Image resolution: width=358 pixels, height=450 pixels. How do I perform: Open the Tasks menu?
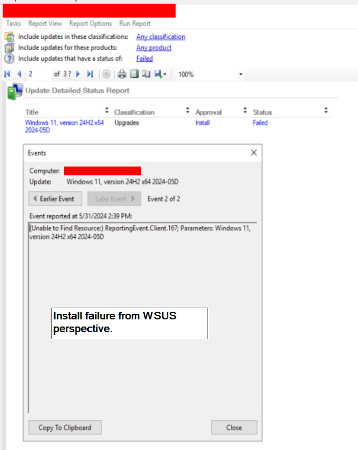(x=13, y=23)
